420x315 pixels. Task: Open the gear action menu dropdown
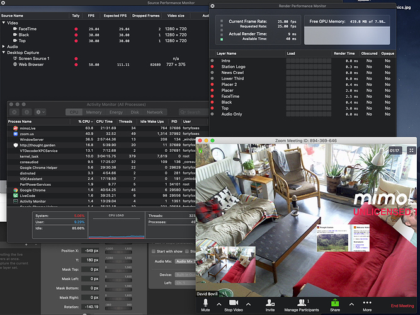click(40, 112)
